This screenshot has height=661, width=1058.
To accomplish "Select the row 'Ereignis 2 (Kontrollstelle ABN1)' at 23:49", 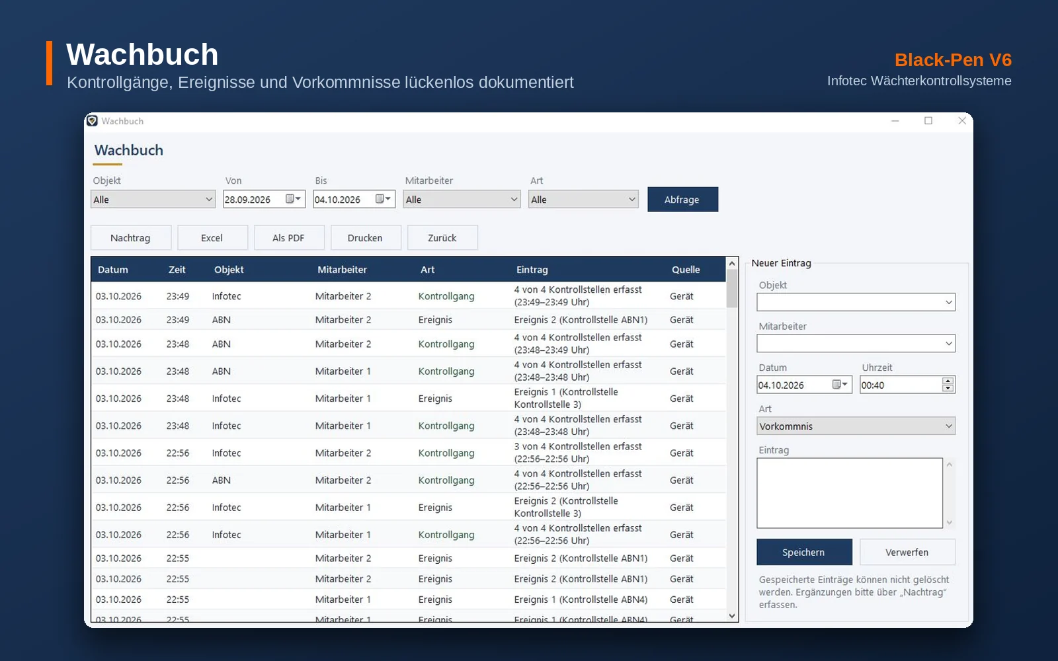I will click(408, 320).
